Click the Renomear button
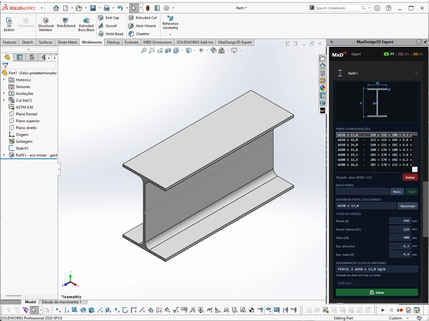The width and height of the screenshot is (429, 321). [407, 206]
